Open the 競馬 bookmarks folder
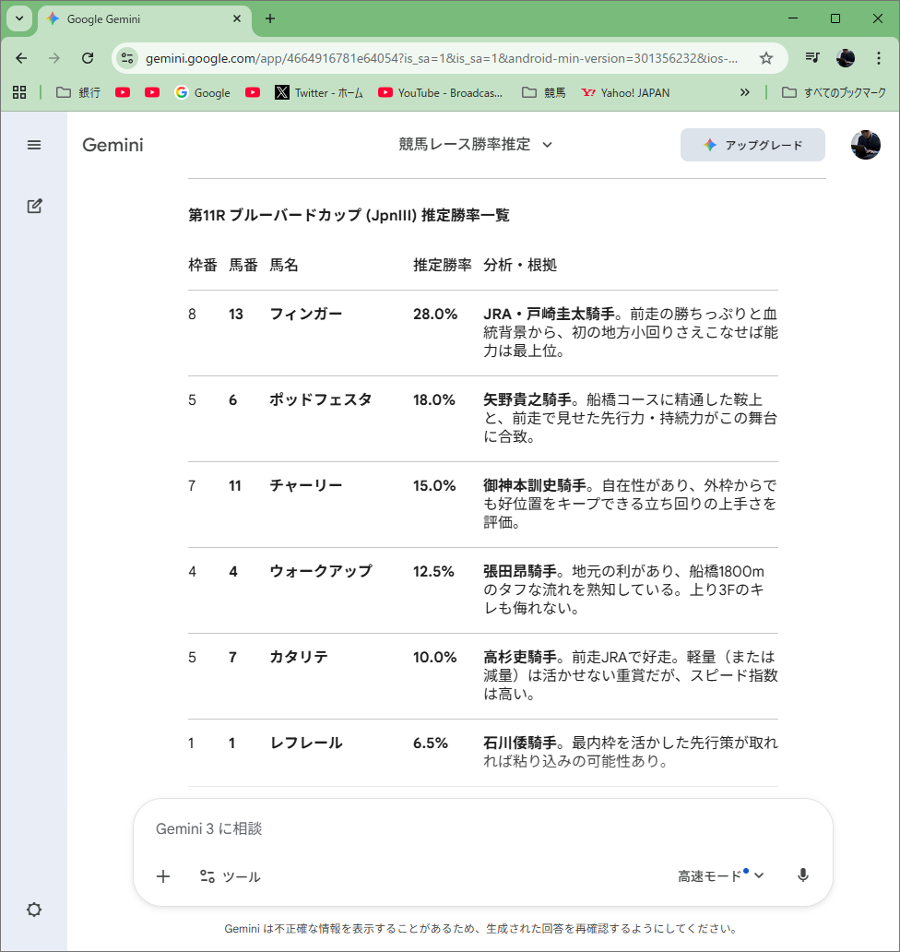Screen dimensions: 900x952 coord(544,92)
